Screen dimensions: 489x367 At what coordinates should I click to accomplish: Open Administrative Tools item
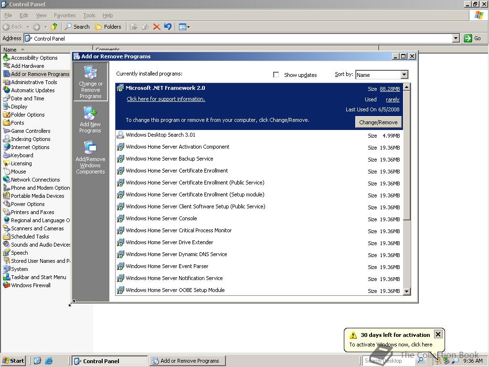(x=30, y=82)
